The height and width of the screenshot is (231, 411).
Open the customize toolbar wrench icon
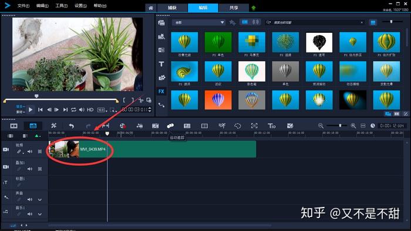pyautogui.click(x=54, y=126)
